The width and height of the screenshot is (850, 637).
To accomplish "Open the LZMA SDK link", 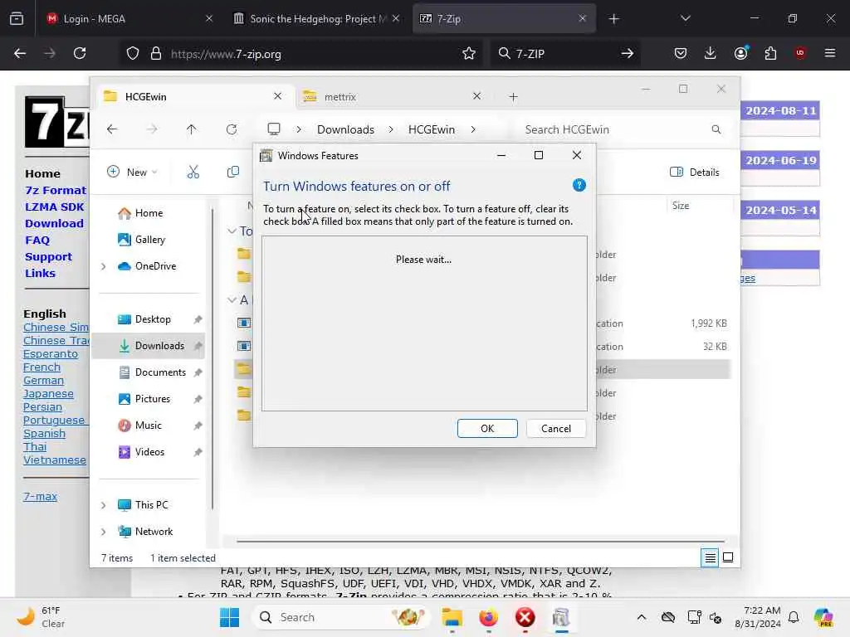I will click(x=54, y=207).
